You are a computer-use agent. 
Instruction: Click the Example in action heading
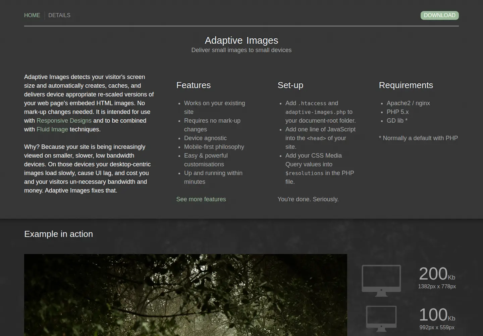(x=59, y=234)
